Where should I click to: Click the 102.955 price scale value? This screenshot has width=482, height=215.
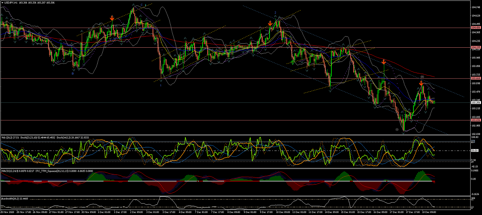click(476, 125)
